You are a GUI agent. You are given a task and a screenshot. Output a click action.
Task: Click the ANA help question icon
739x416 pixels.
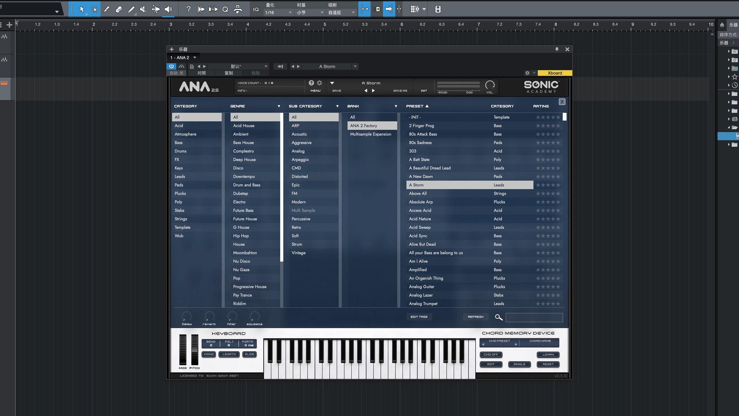coord(311,83)
